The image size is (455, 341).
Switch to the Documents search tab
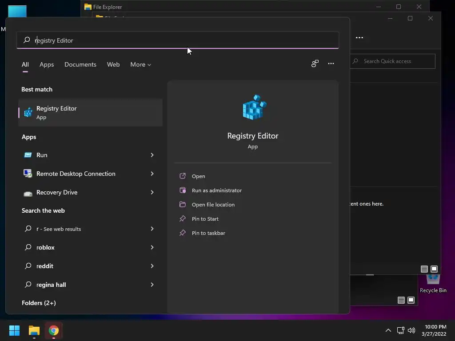[80, 65]
